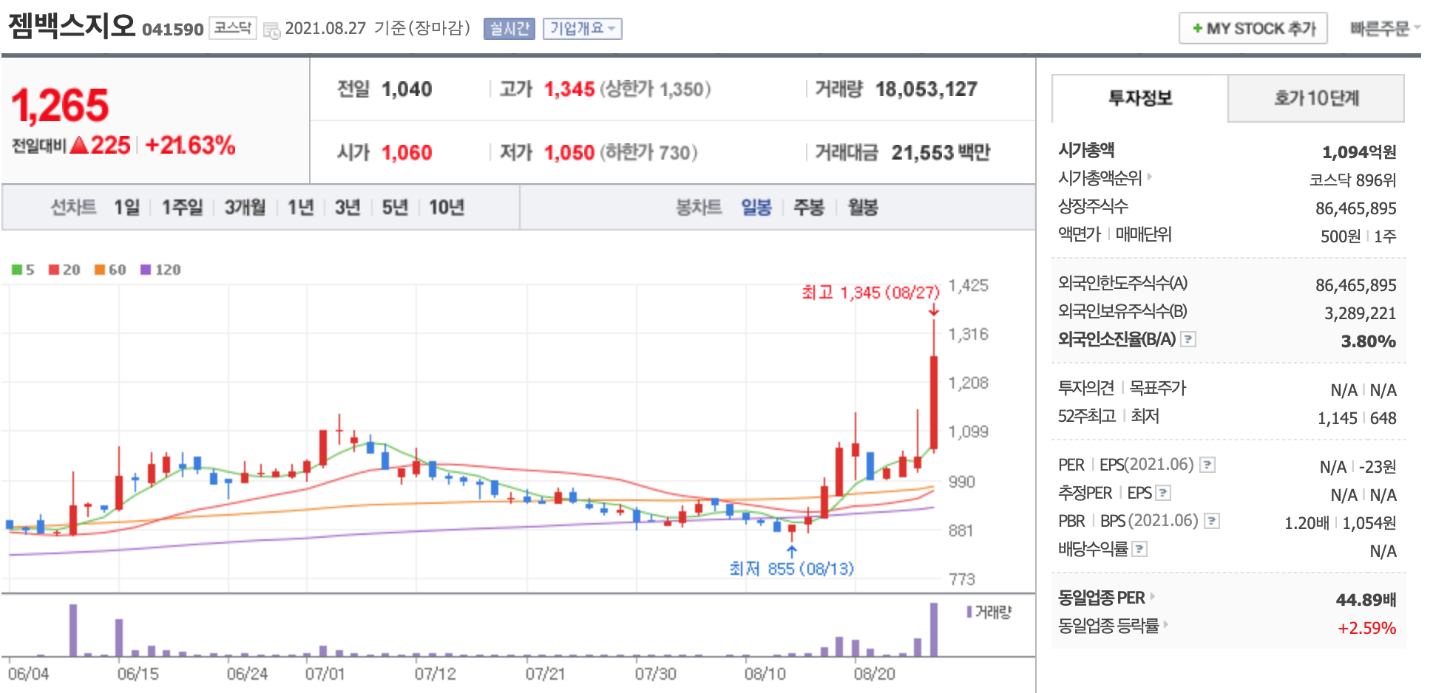Click the change rate +21.63%

(x=190, y=145)
